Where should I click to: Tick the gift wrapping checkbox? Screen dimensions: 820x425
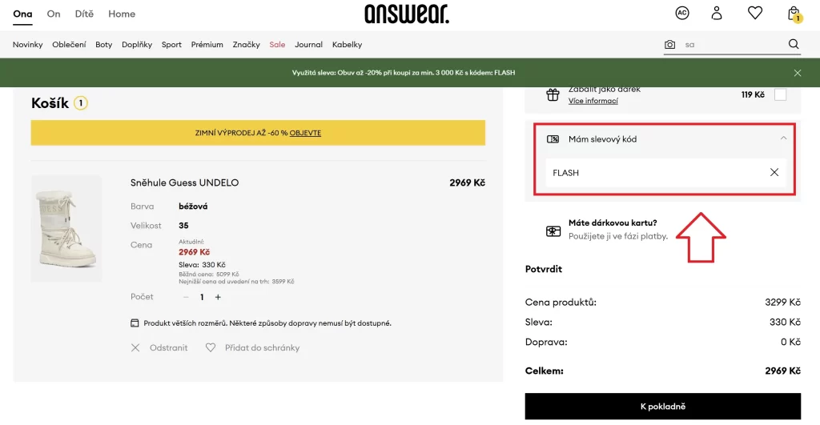click(x=780, y=94)
